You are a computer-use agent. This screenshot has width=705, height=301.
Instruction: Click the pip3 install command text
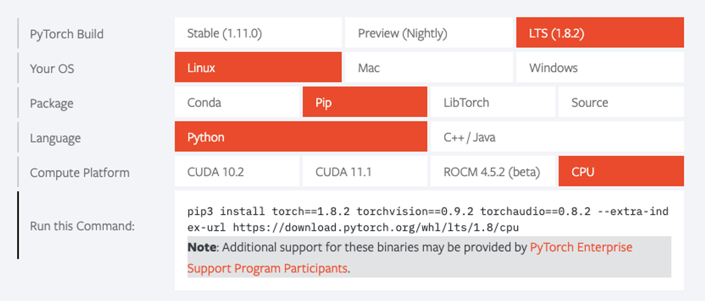point(428,219)
